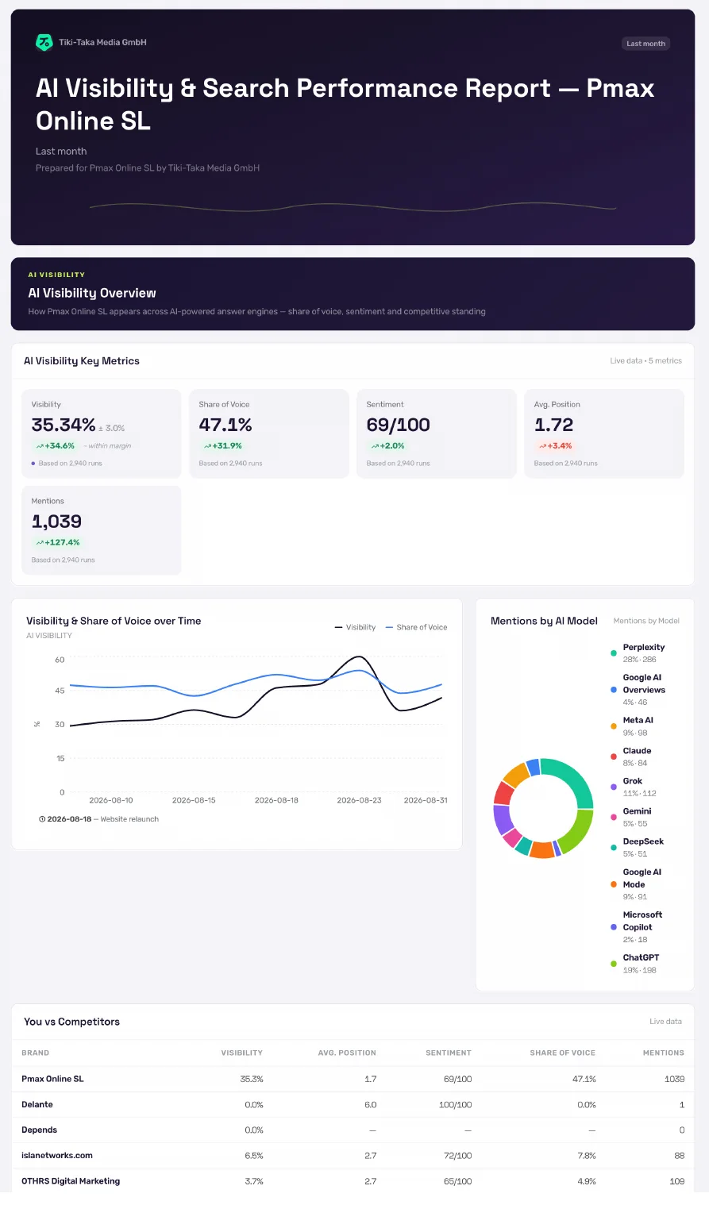
Task: Sort by the MENTIONS column header
Action: click(x=663, y=1053)
